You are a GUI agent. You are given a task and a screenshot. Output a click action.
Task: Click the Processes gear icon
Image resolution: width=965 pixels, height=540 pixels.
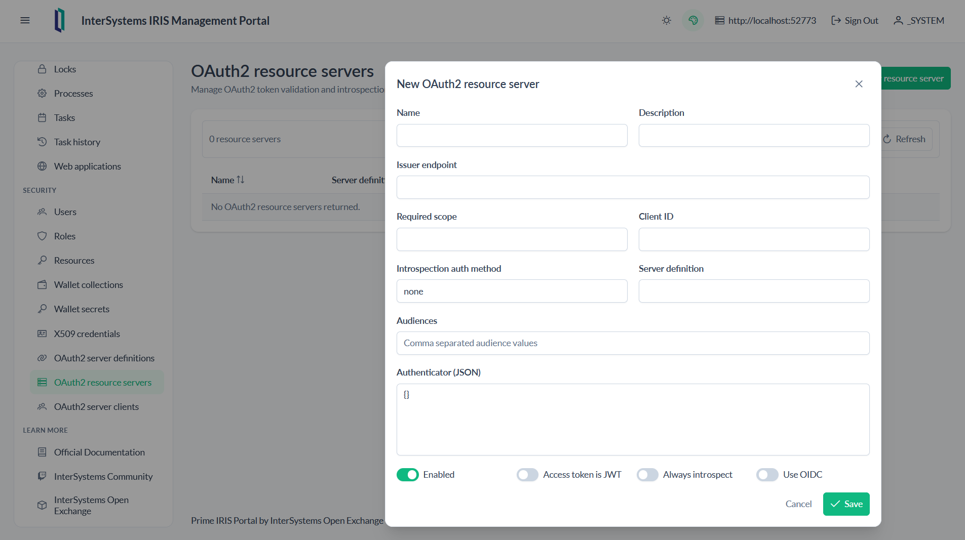[x=42, y=93]
